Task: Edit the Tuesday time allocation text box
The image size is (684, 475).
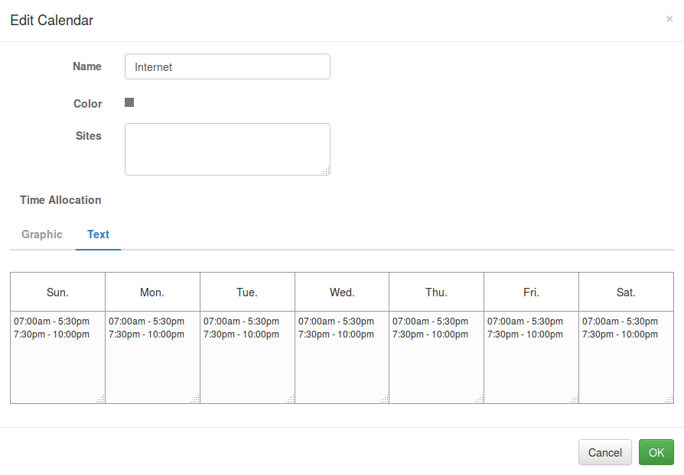Action: coord(247,357)
